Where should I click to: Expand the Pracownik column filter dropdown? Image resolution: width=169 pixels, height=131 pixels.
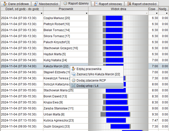click(x=87, y=13)
